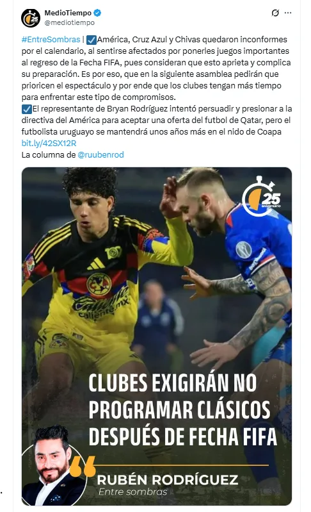Open the attached football match photo
The image size is (311, 512).
[x=157, y=336]
